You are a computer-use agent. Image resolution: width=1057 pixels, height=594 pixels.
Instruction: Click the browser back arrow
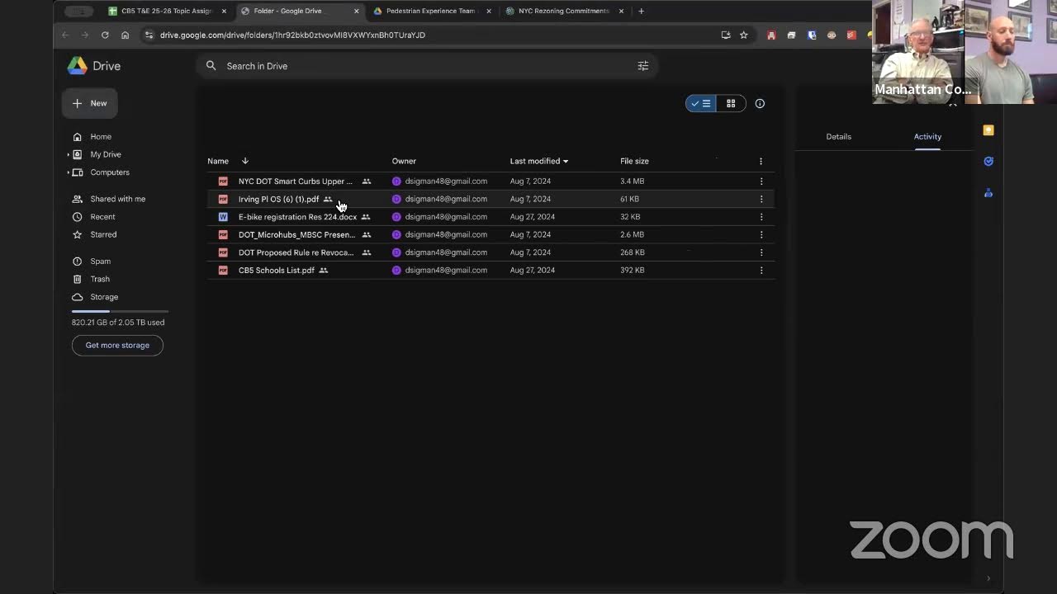coord(65,35)
